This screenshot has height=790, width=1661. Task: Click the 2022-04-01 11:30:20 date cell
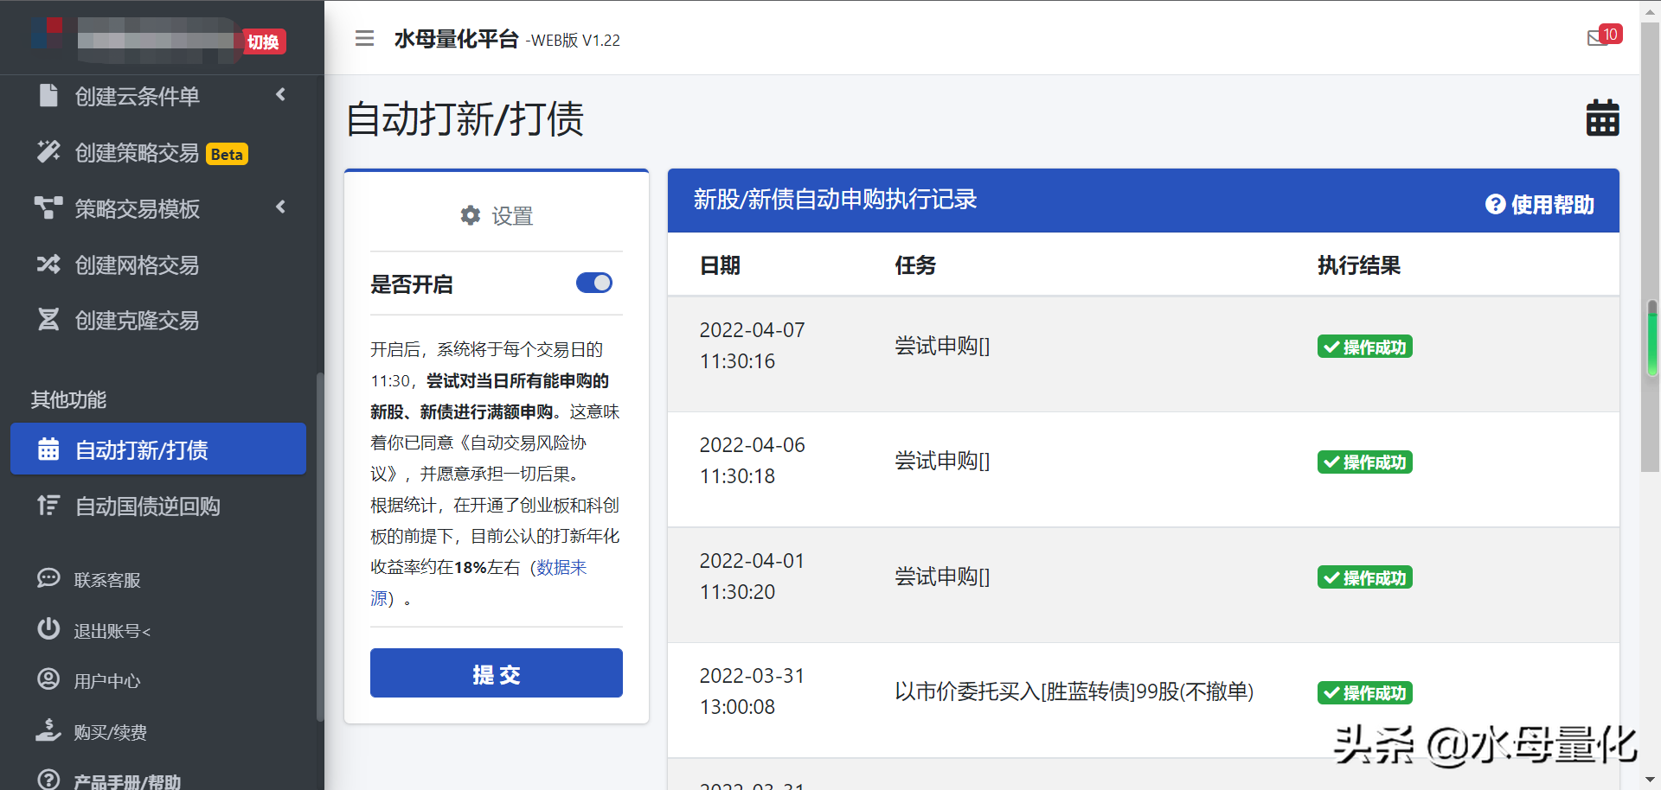752,577
